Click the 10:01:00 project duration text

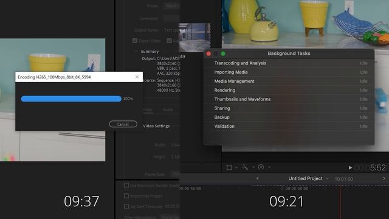[343, 179]
